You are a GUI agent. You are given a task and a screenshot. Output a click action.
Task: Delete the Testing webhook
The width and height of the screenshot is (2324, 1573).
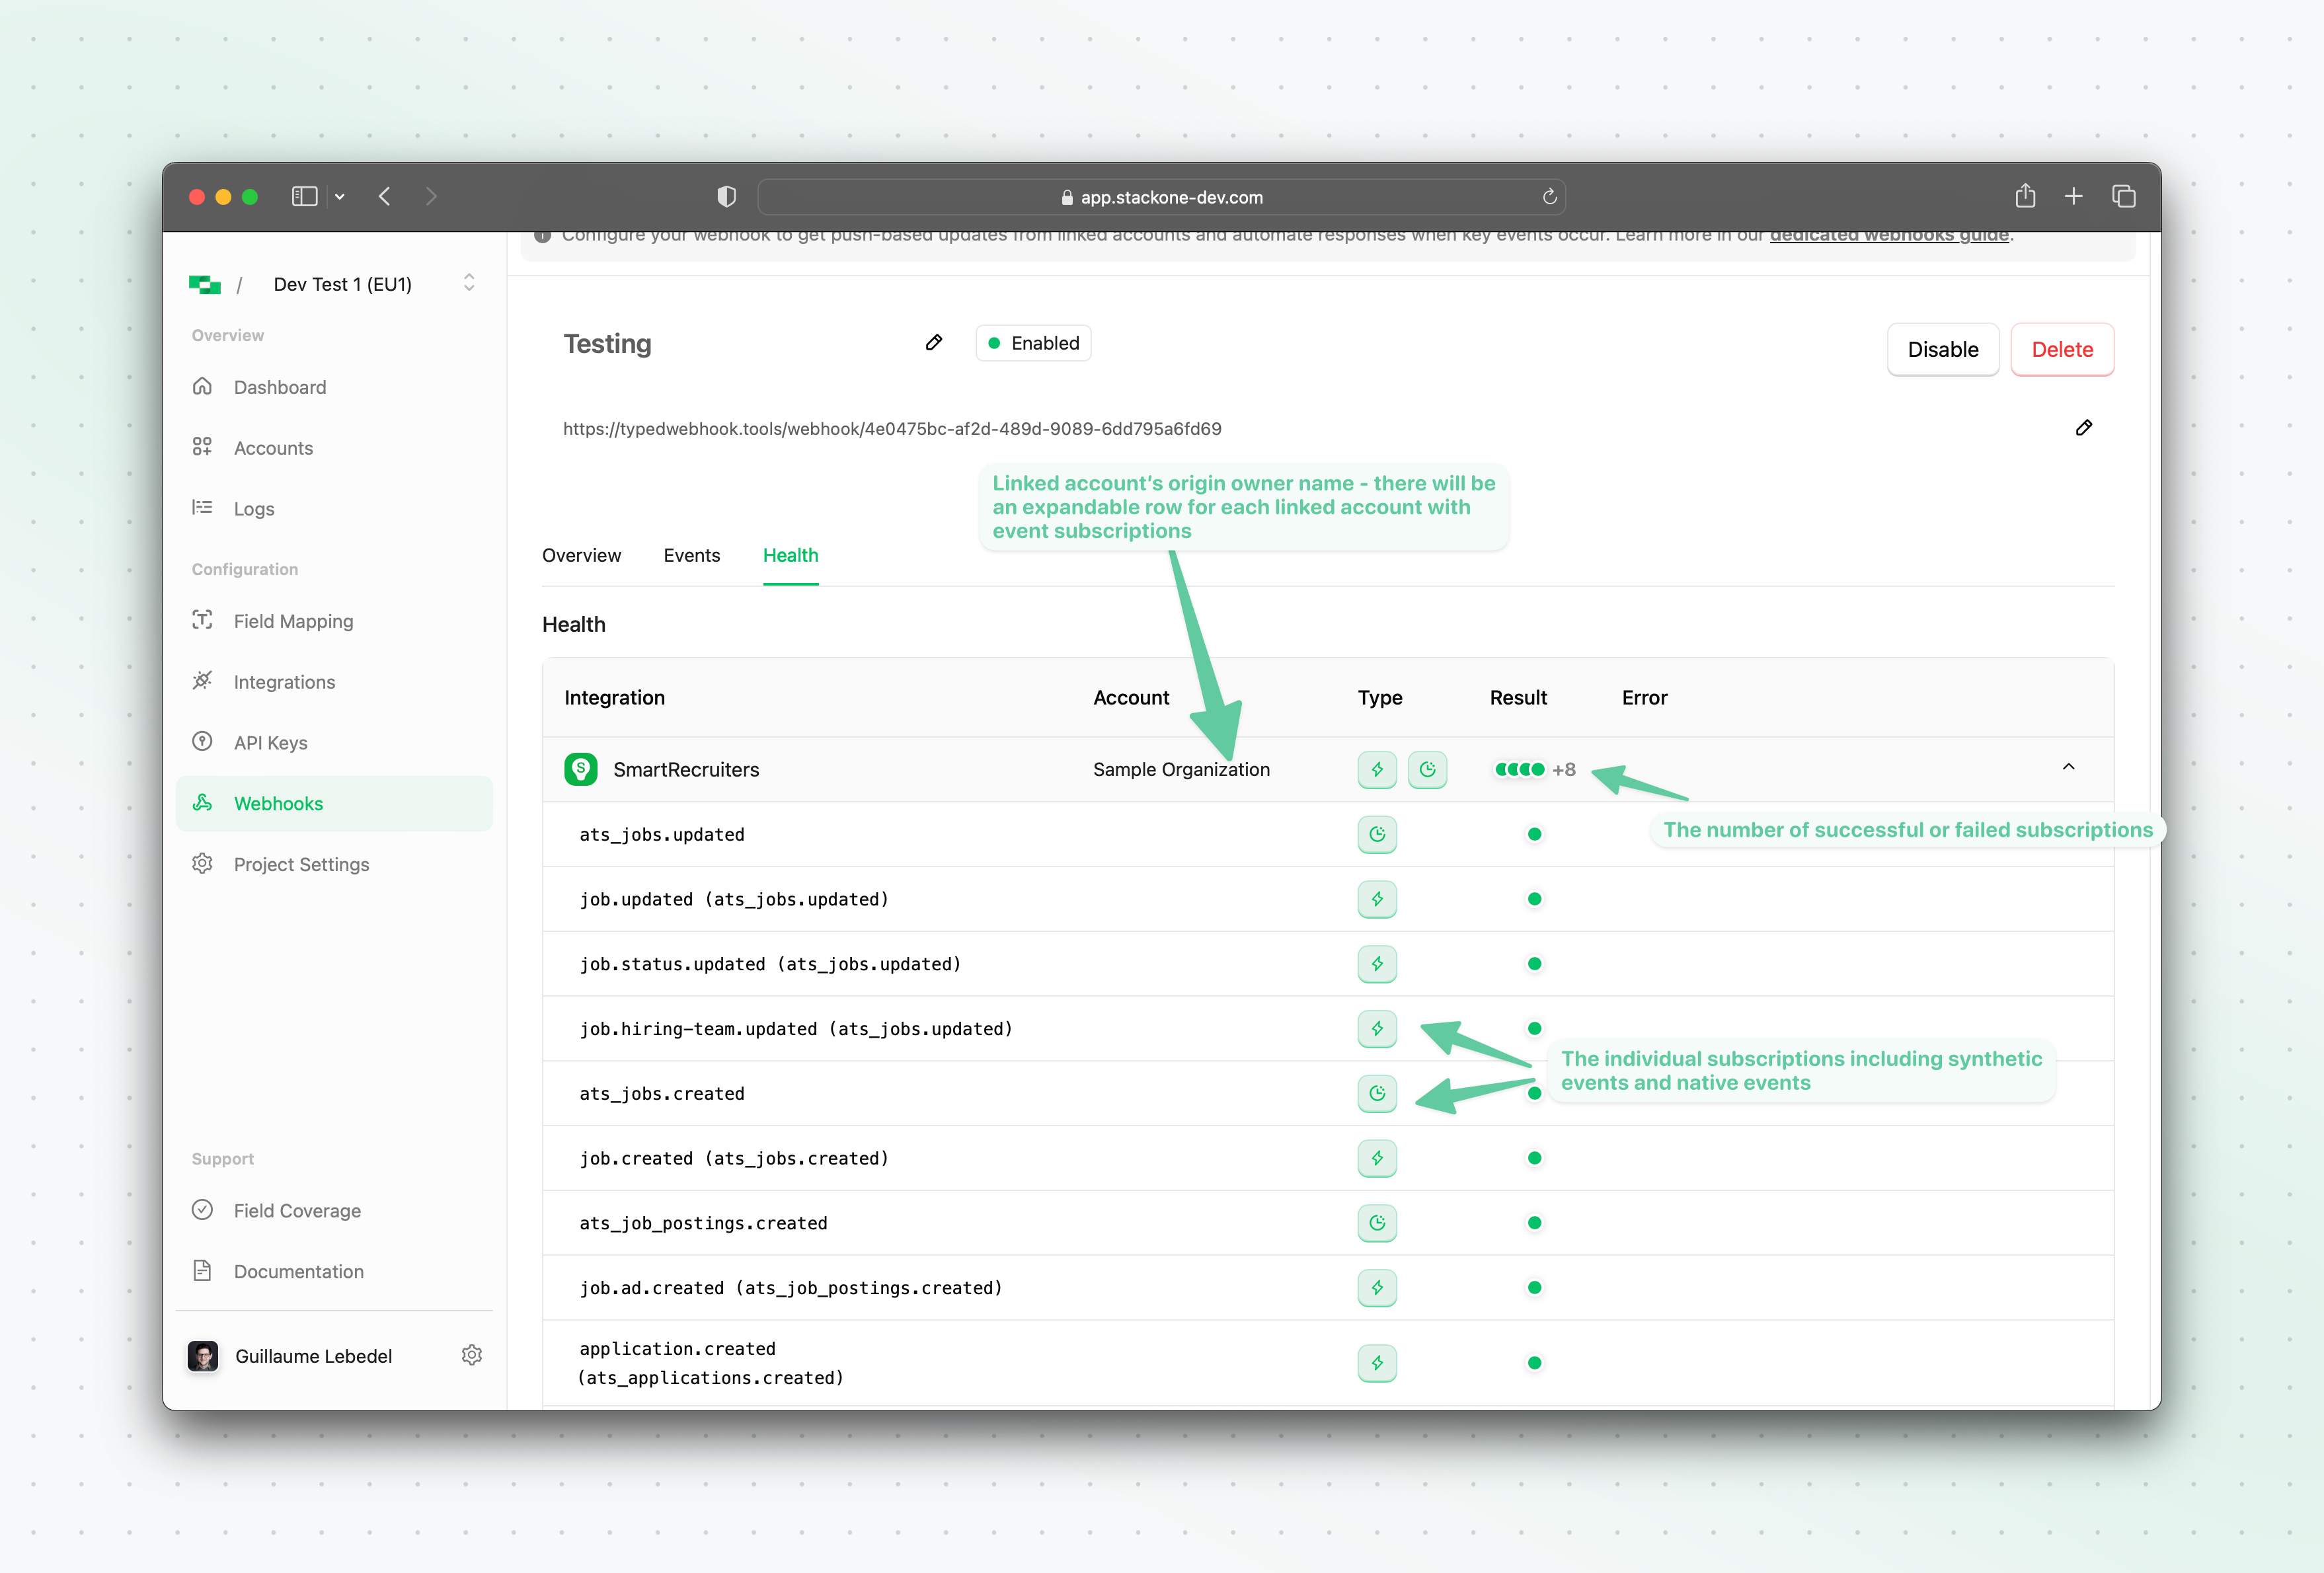click(x=2062, y=350)
